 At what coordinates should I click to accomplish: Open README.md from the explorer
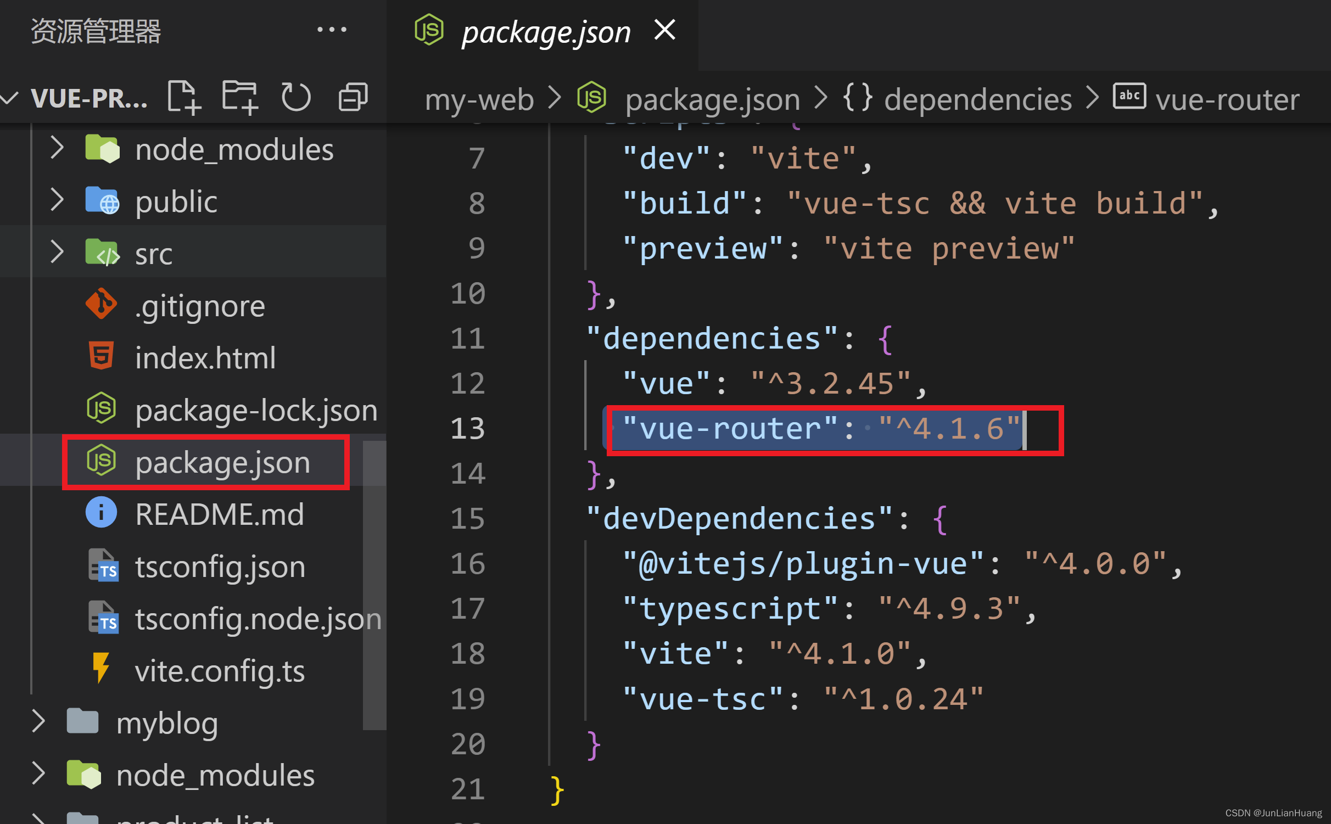220,514
